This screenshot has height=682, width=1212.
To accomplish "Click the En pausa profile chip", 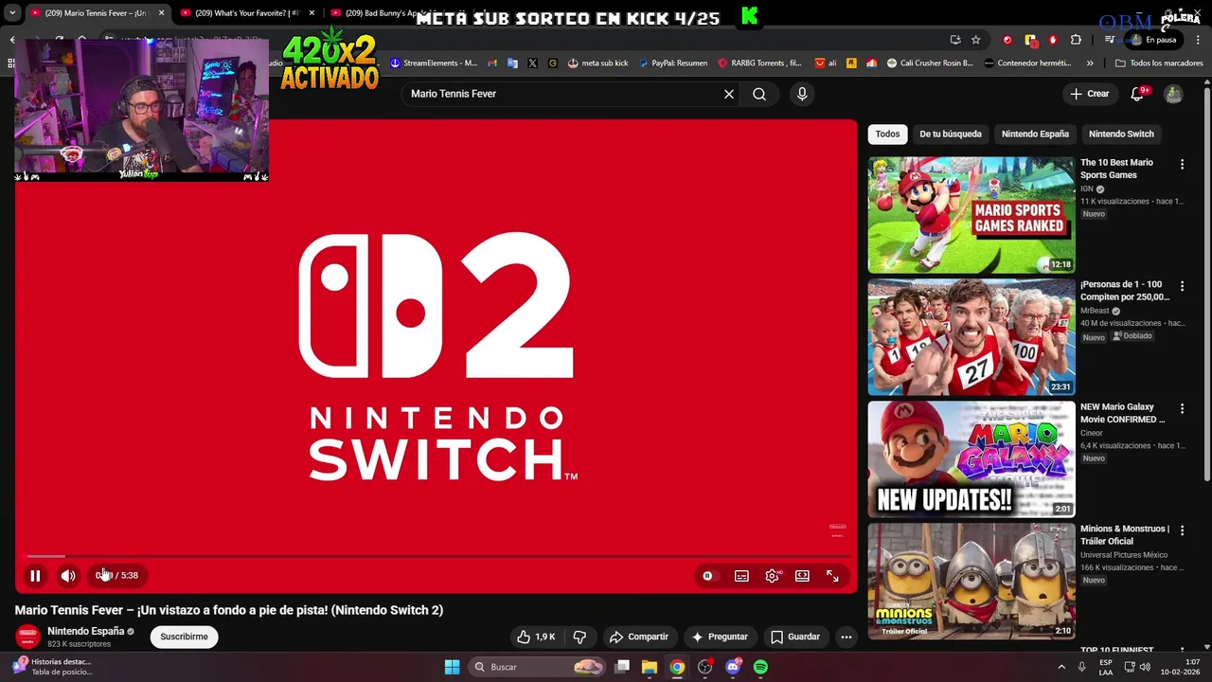I will click(1154, 40).
